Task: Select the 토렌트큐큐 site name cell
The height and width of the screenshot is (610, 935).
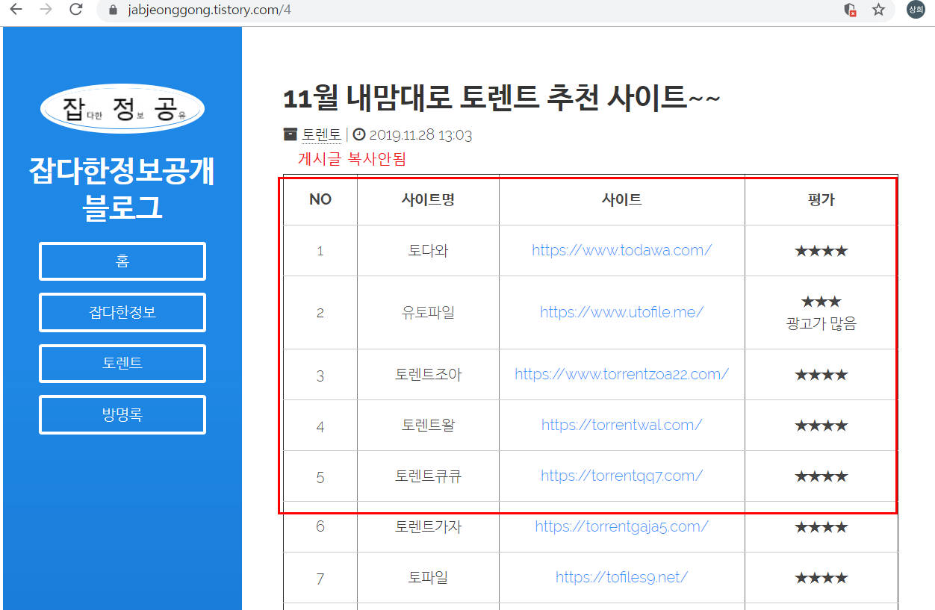Action: [428, 476]
